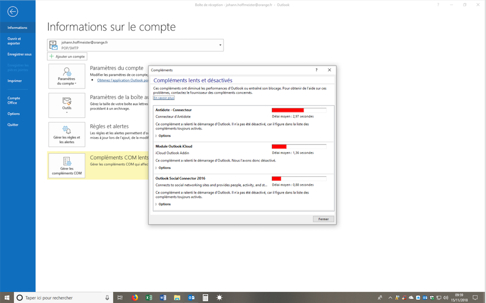
Task: Launch Calculator from the taskbar
Action: pyautogui.click(x=205, y=297)
